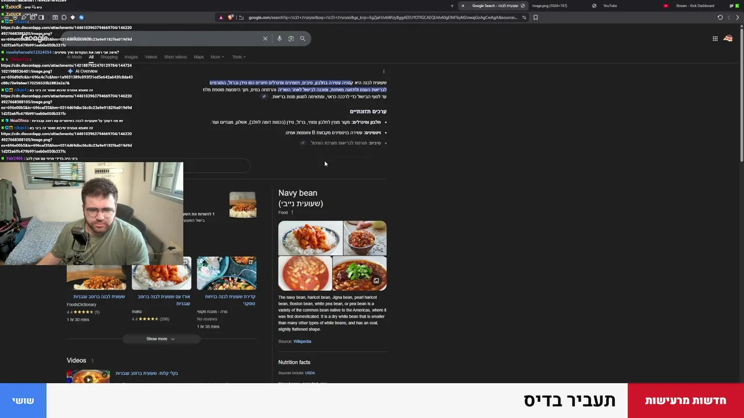The width and height of the screenshot is (744, 418).
Task: Select Maps search tab
Action: point(199,57)
